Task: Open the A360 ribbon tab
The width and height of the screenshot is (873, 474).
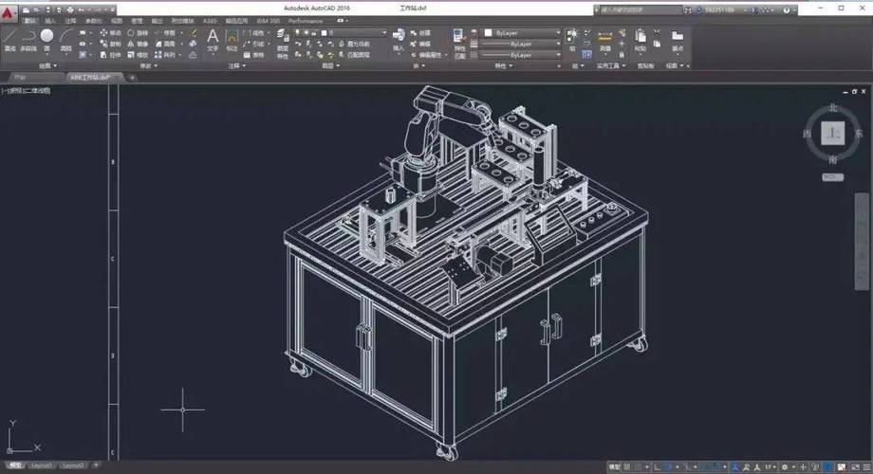Action: pos(210,21)
